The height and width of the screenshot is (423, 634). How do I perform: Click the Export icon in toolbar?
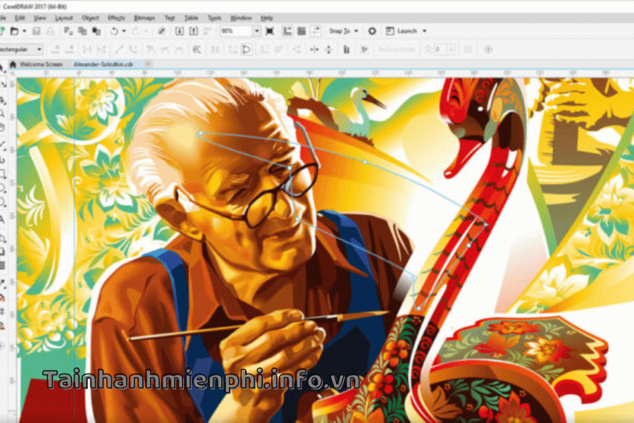click(192, 31)
